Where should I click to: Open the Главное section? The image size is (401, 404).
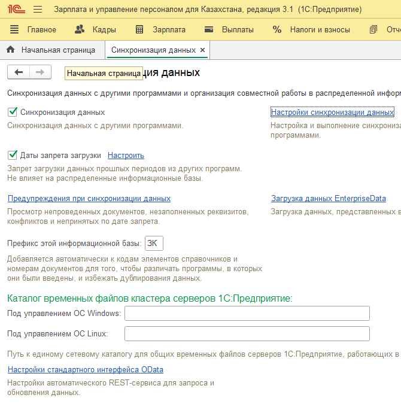[34, 29]
